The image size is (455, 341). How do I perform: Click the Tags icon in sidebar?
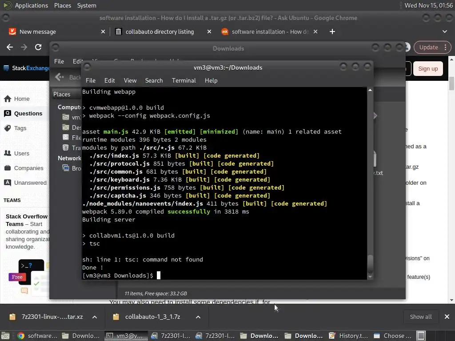click(x=8, y=128)
